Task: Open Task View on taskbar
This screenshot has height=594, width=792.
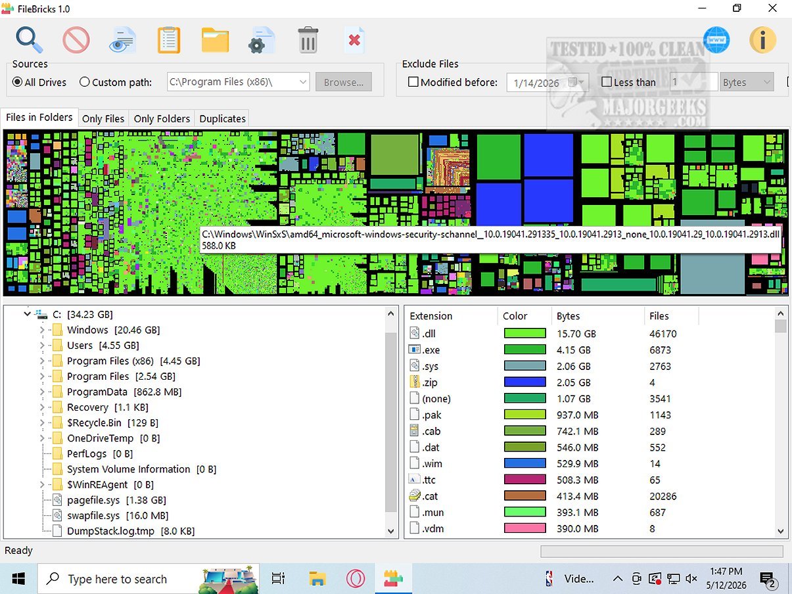Action: point(279,579)
